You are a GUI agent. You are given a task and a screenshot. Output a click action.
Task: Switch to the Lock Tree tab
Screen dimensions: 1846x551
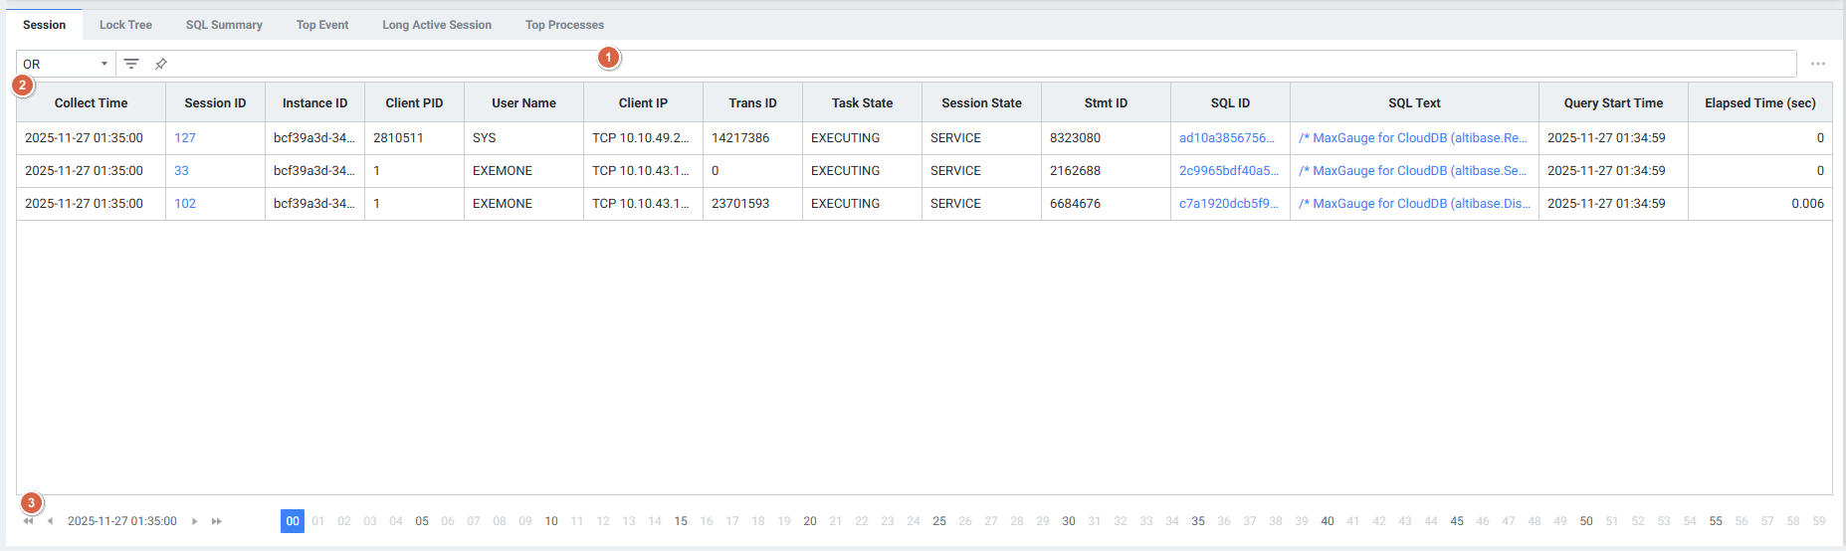click(x=125, y=25)
